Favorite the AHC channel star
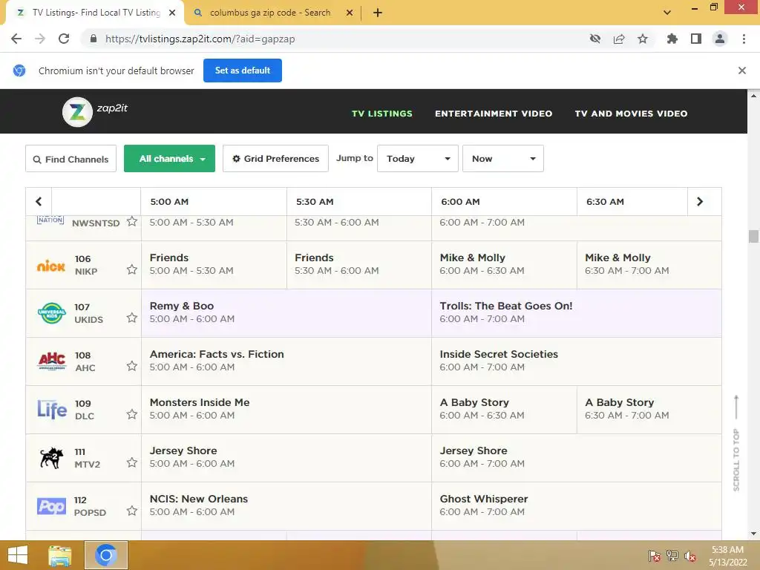The height and width of the screenshot is (570, 760). [132, 366]
